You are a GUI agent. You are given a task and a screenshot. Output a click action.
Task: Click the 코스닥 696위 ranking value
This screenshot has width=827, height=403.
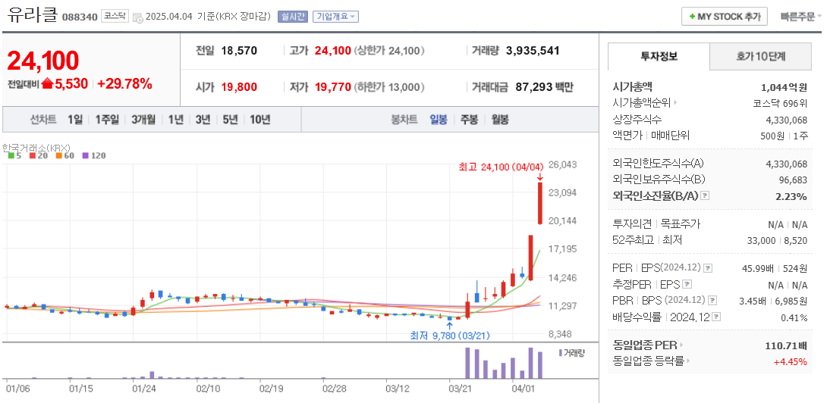point(779,103)
